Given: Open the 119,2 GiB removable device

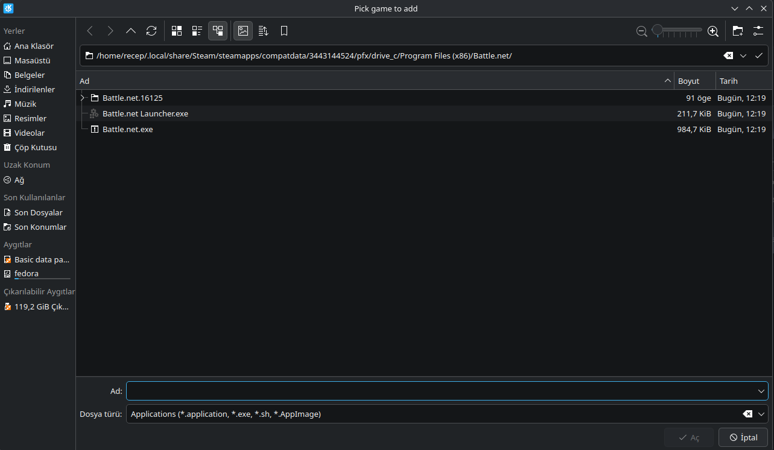Looking at the screenshot, I should (37, 306).
